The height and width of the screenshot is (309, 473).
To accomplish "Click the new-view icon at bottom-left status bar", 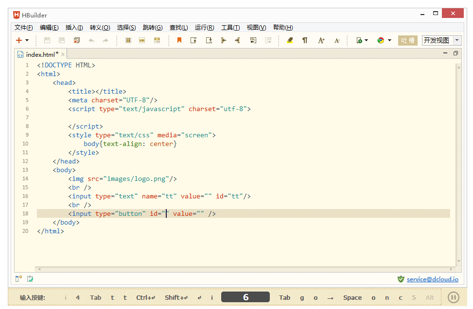I will pos(18,278).
